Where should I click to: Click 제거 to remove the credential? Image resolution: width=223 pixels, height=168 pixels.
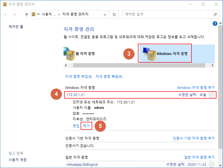coord(86,126)
